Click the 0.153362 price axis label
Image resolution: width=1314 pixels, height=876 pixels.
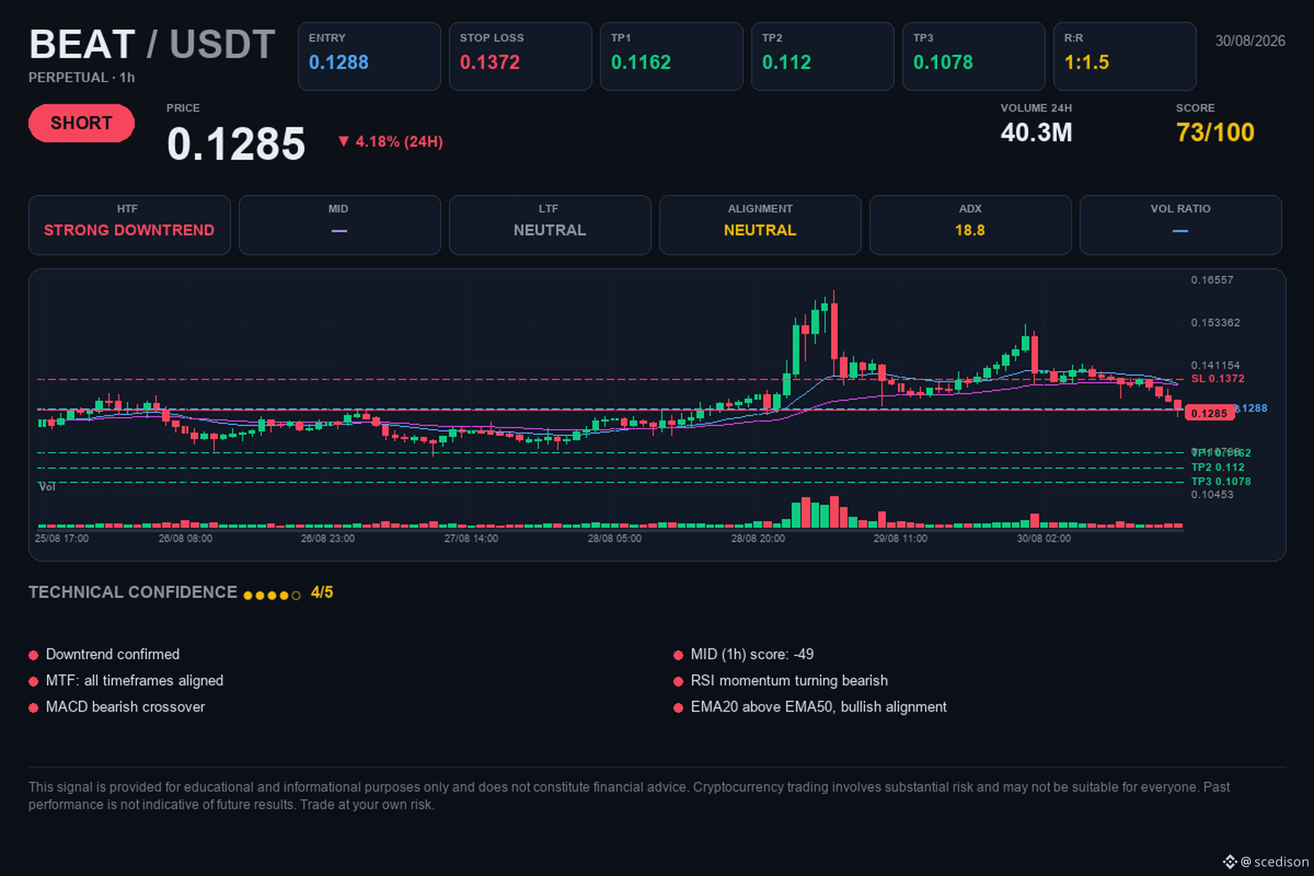pyautogui.click(x=1215, y=323)
